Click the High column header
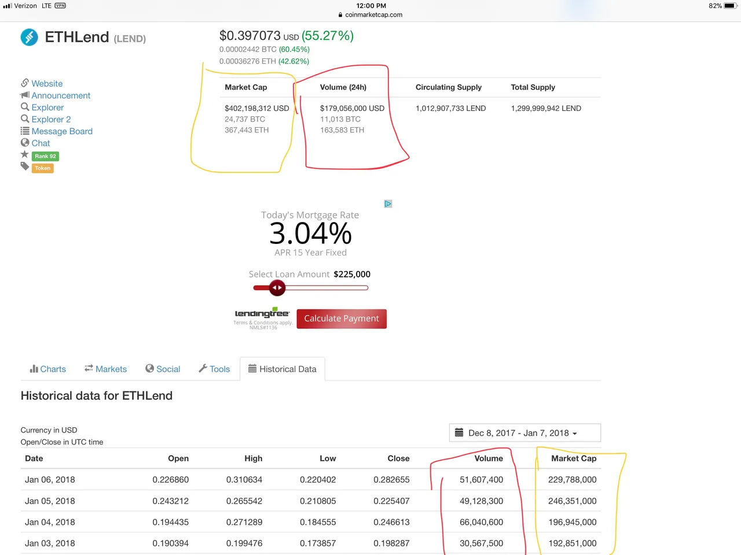The image size is (741, 555). 254,458
